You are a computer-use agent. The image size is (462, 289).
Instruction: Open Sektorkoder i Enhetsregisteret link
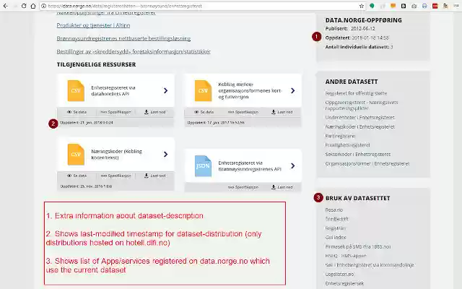click(x=358, y=154)
